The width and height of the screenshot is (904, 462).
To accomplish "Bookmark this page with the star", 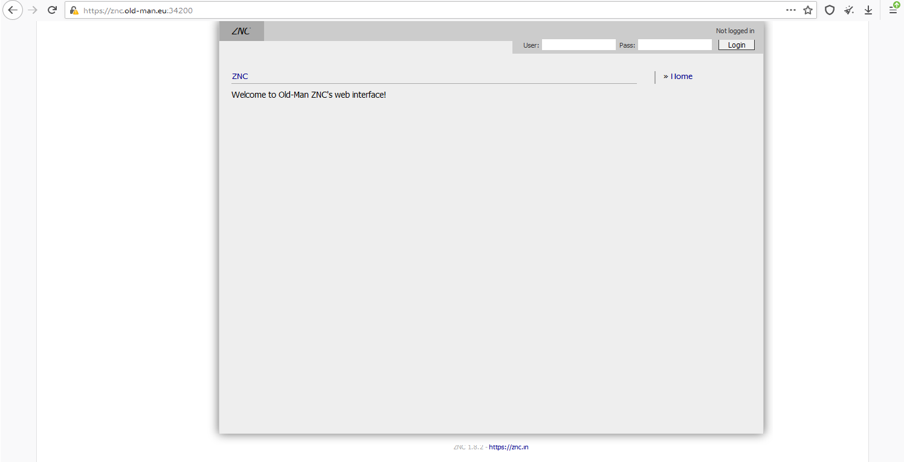I will point(808,10).
